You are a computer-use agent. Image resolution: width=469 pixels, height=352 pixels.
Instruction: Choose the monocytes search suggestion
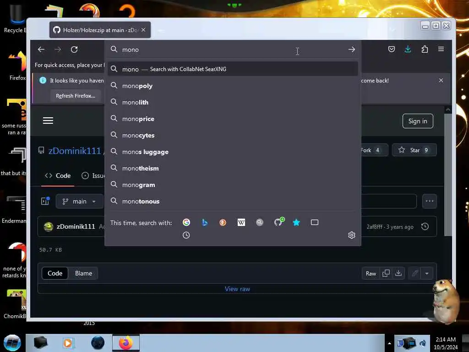pyautogui.click(x=233, y=135)
